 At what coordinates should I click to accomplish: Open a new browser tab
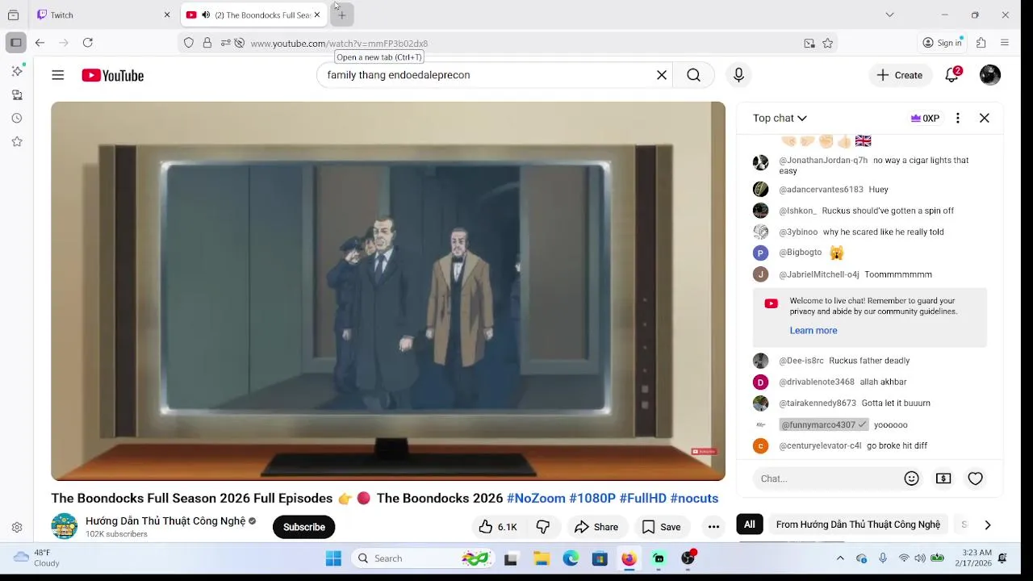point(341,15)
